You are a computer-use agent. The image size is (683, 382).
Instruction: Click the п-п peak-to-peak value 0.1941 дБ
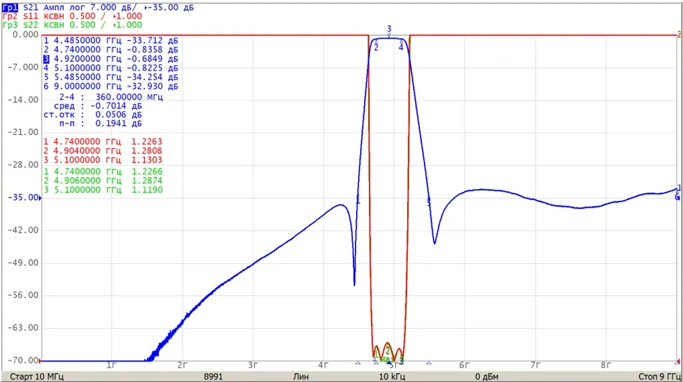(x=119, y=123)
